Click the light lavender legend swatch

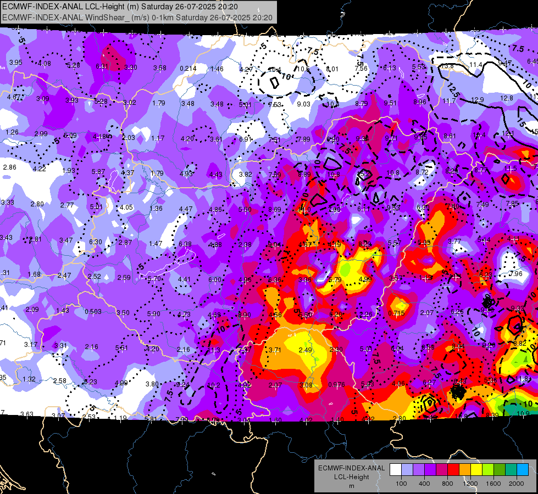coord(407,470)
